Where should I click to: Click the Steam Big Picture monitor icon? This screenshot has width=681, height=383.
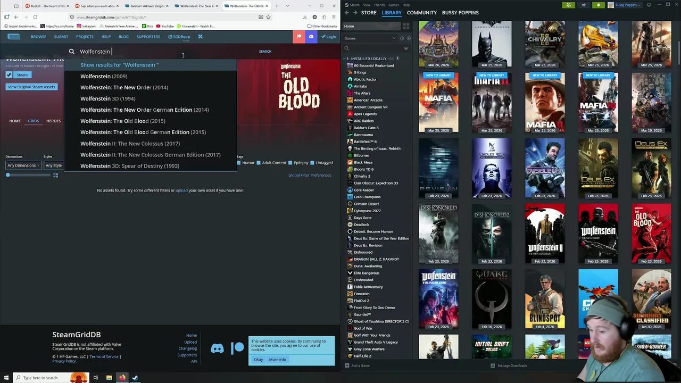coord(649,5)
